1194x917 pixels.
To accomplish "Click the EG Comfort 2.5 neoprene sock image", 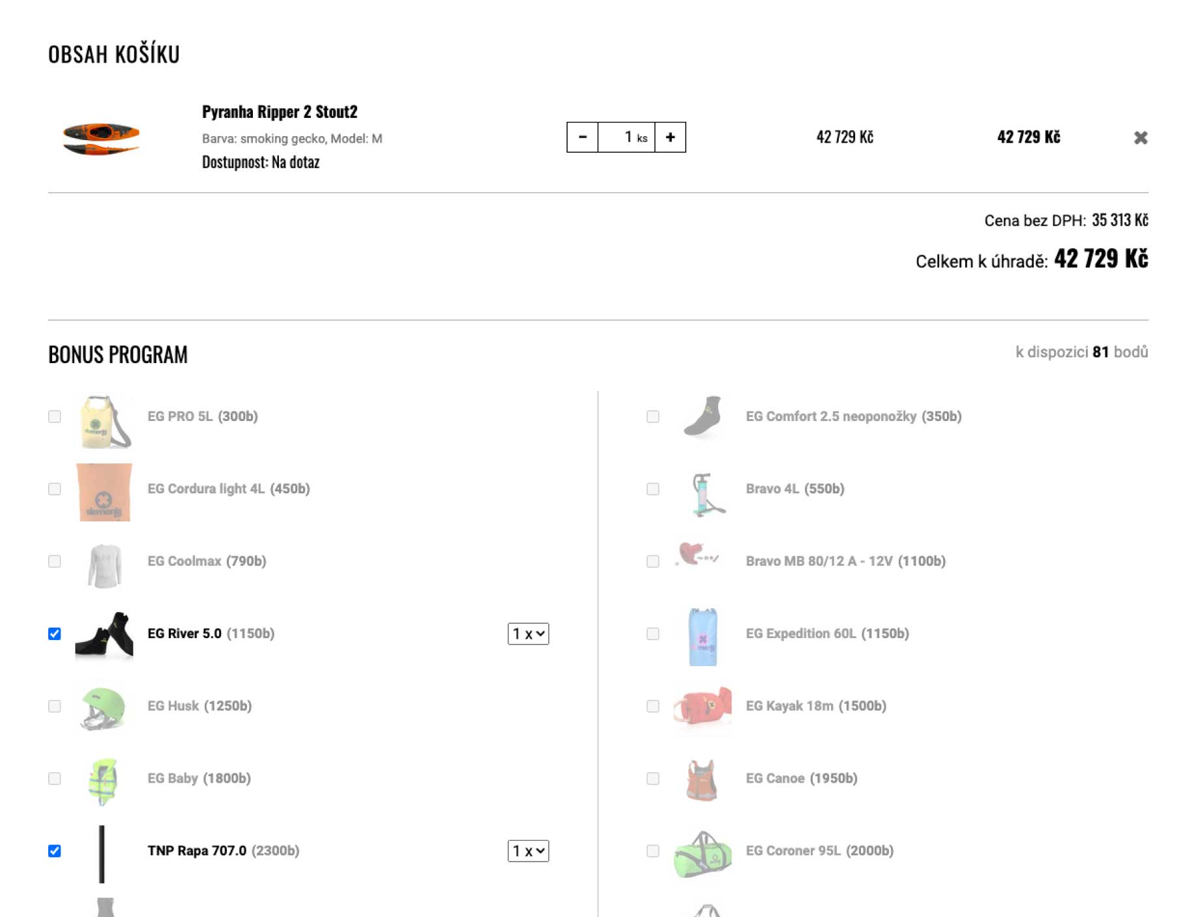I will tap(703, 416).
